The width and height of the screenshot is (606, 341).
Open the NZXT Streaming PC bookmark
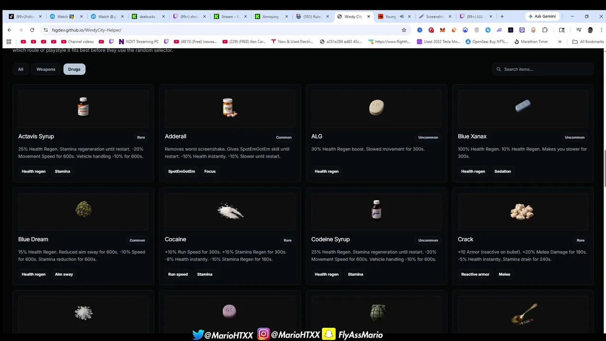(139, 42)
